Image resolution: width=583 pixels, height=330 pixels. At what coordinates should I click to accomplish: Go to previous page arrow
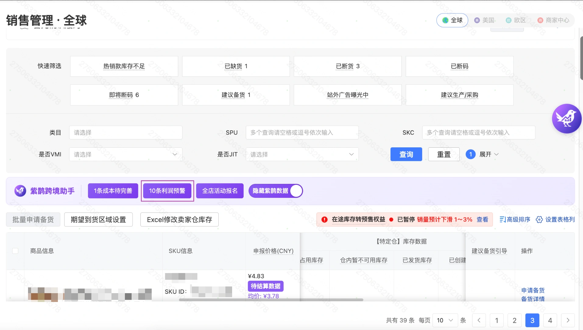coord(479,320)
